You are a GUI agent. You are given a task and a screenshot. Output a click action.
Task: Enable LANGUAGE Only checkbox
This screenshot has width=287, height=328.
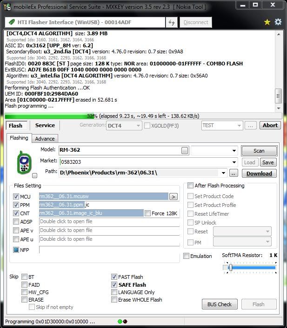(x=114, y=292)
